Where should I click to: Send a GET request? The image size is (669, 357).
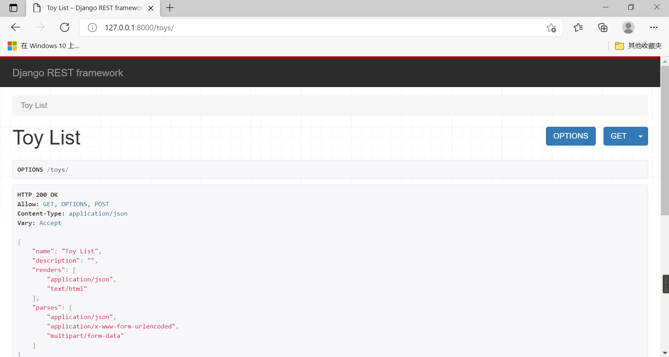(618, 136)
